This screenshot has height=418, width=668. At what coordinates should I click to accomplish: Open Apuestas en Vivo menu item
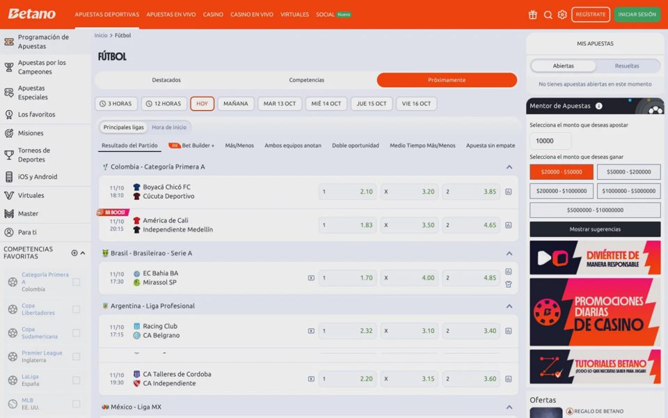tap(171, 15)
